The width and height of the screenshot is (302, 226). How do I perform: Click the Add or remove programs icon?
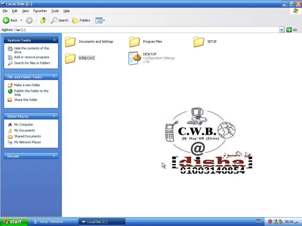10,57
